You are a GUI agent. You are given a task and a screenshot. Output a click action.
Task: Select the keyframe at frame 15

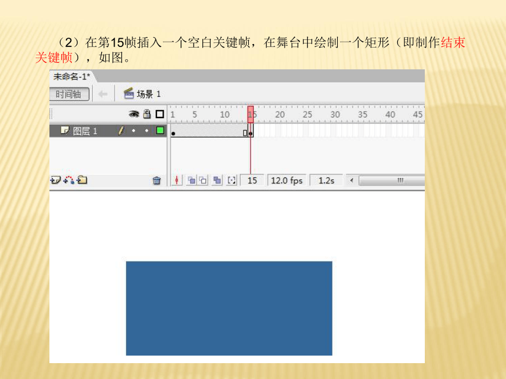pos(251,131)
